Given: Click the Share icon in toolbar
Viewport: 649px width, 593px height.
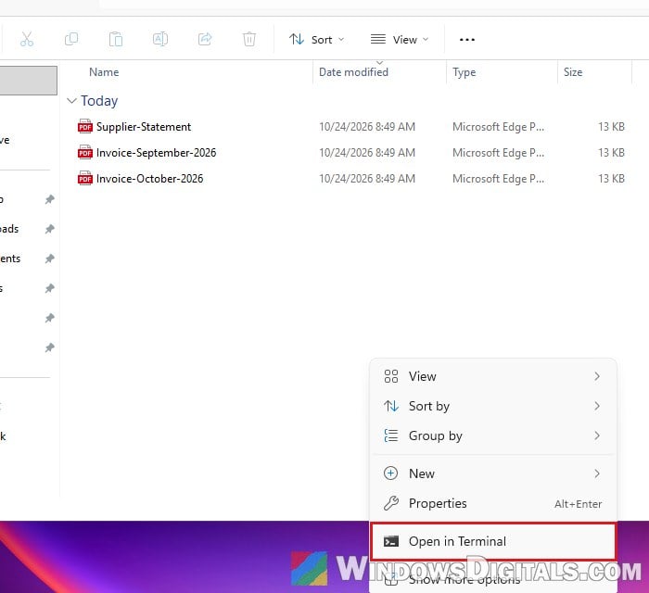Looking at the screenshot, I should [205, 39].
